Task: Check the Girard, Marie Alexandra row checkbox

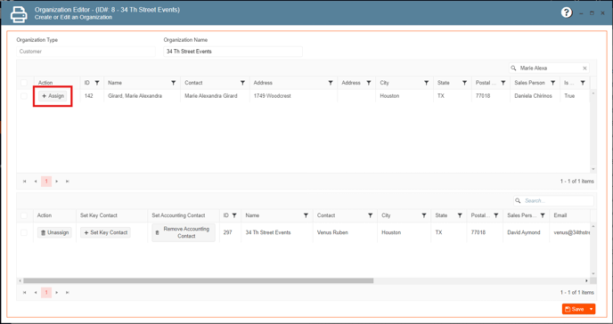Action: [24, 96]
